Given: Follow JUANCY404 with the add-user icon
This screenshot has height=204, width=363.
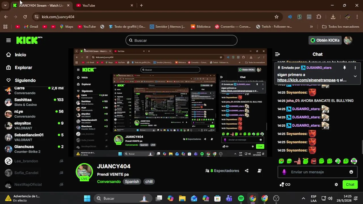Looking at the screenshot, I should (x=259, y=171).
